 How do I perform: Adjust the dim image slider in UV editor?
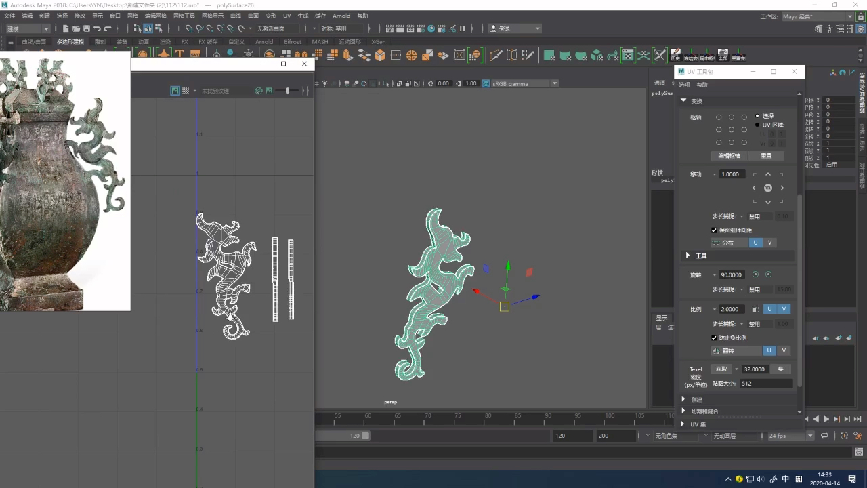pyautogui.click(x=288, y=91)
